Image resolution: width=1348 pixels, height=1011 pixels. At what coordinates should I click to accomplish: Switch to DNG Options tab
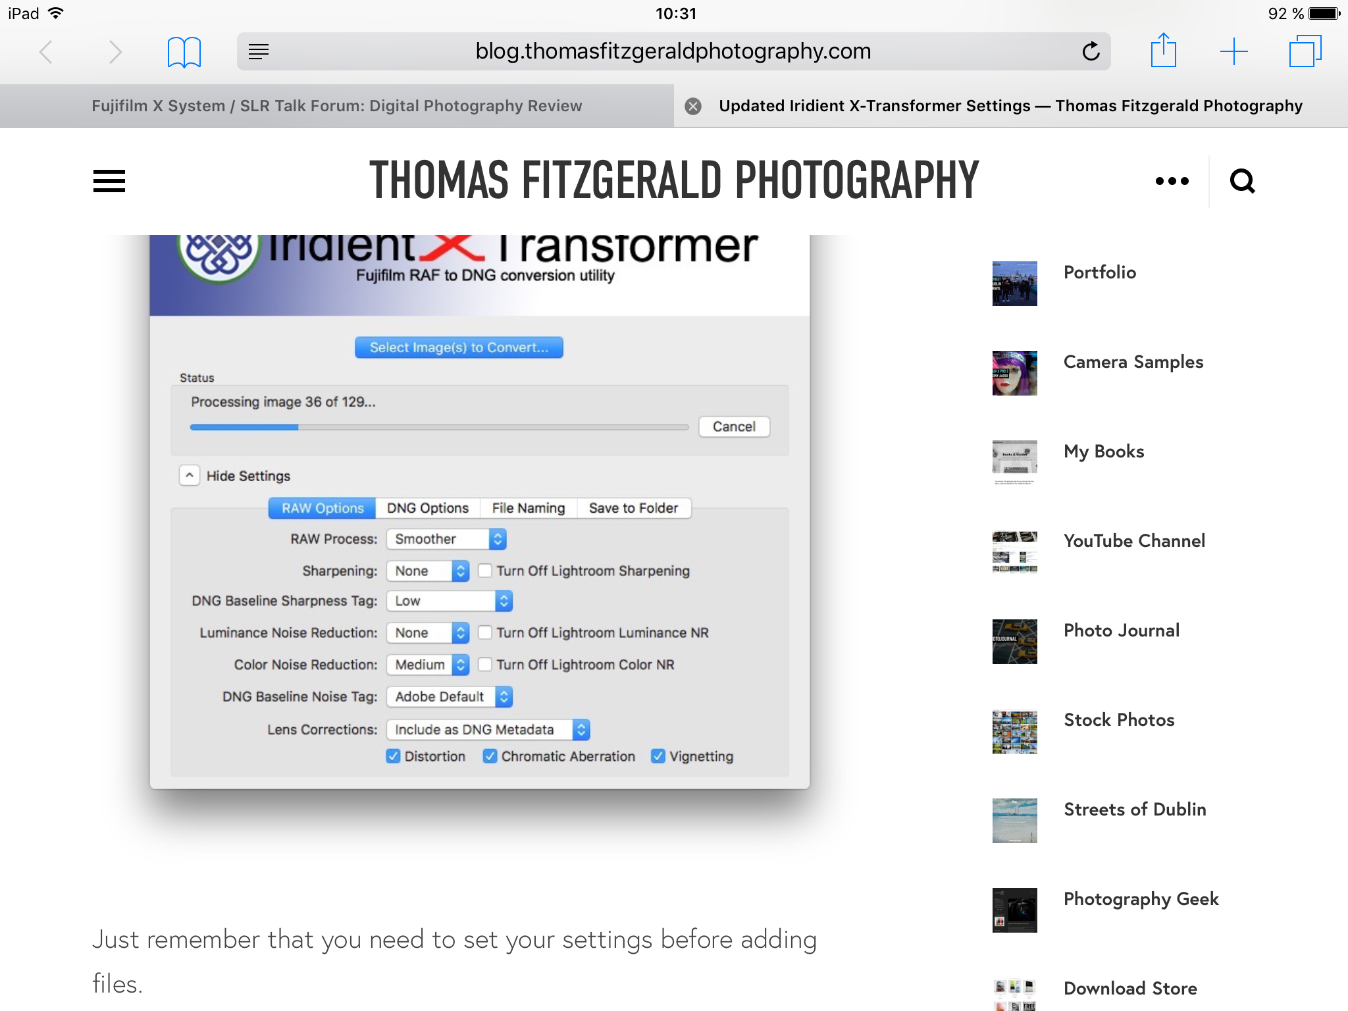[428, 508]
